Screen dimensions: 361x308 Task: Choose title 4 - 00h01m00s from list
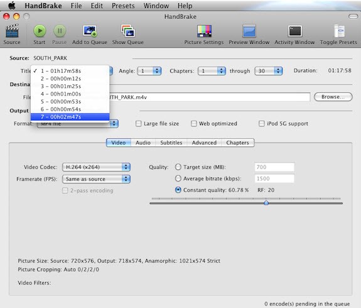[x=70, y=94]
